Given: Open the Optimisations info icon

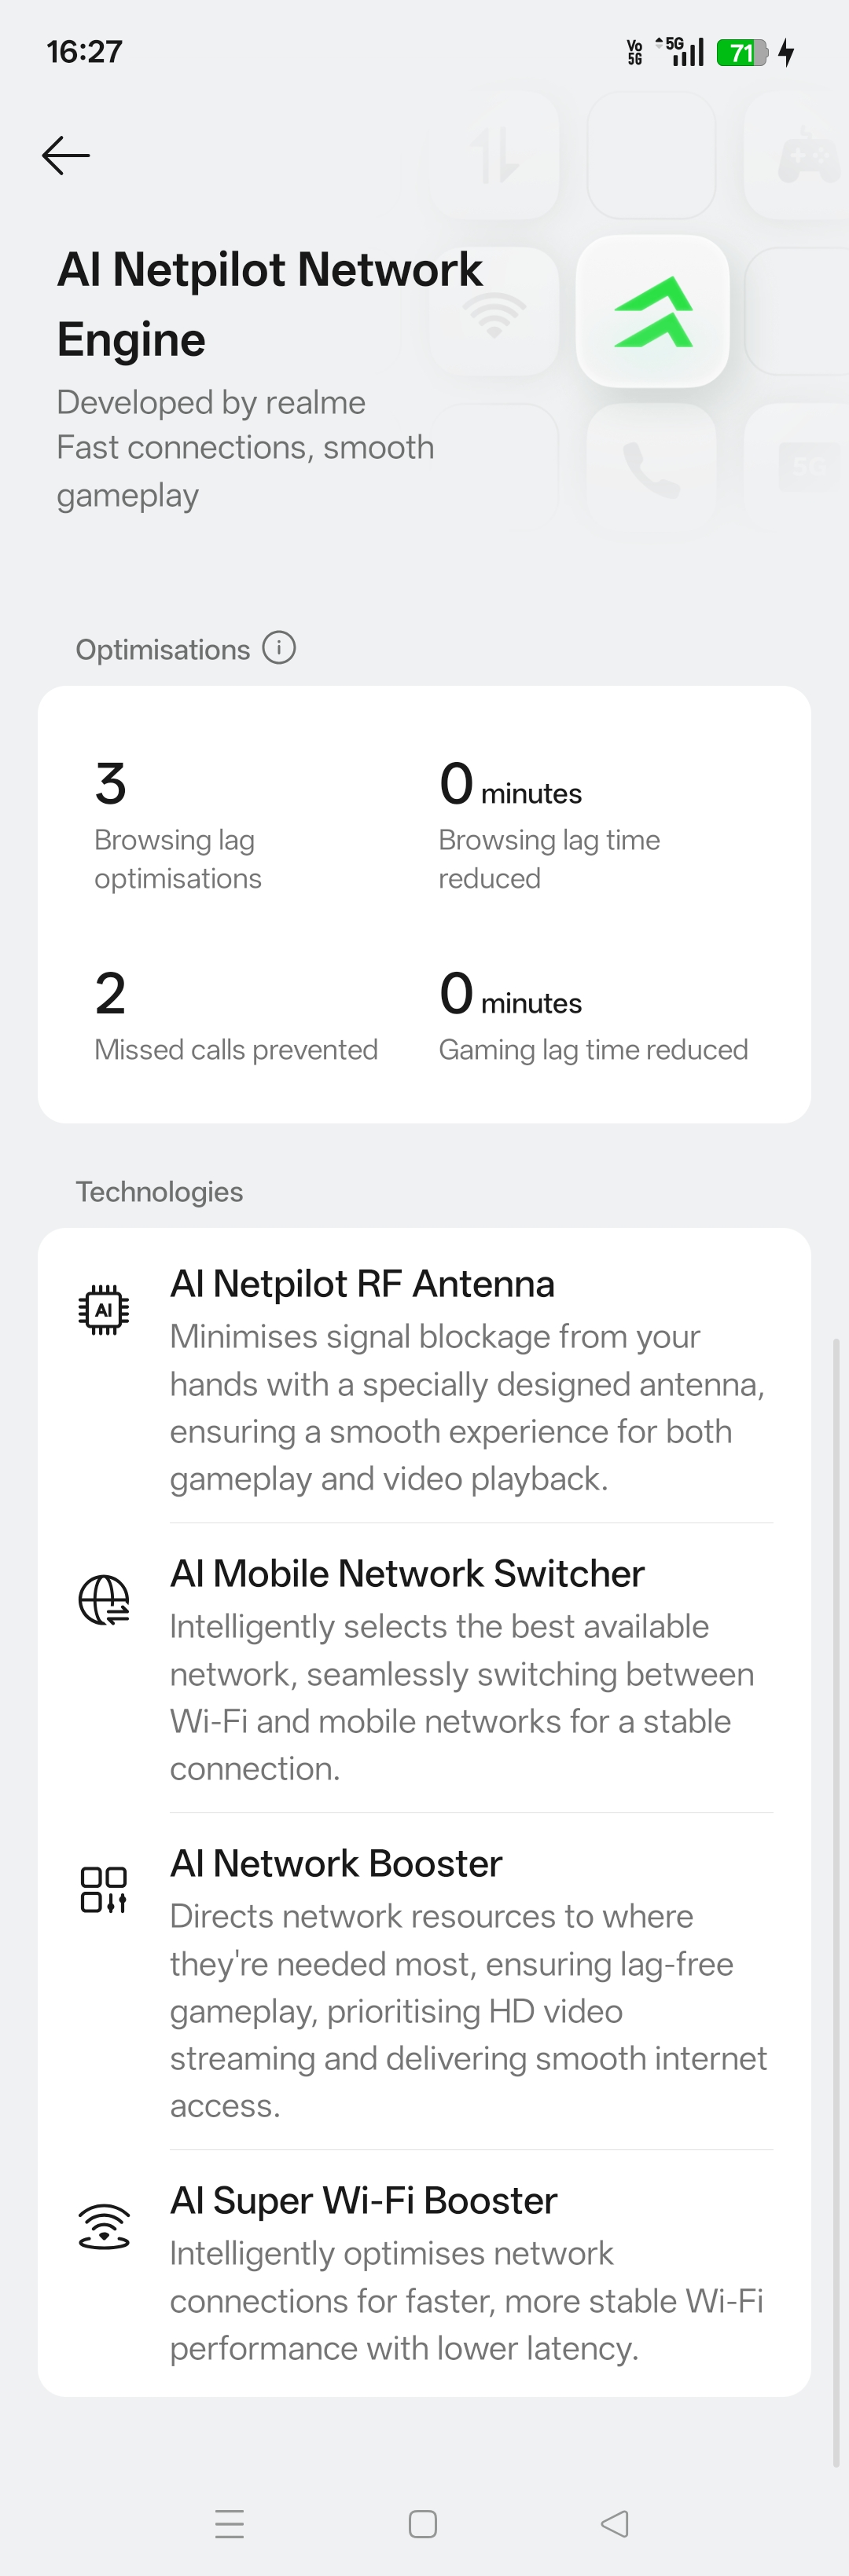Looking at the screenshot, I should coord(279,648).
